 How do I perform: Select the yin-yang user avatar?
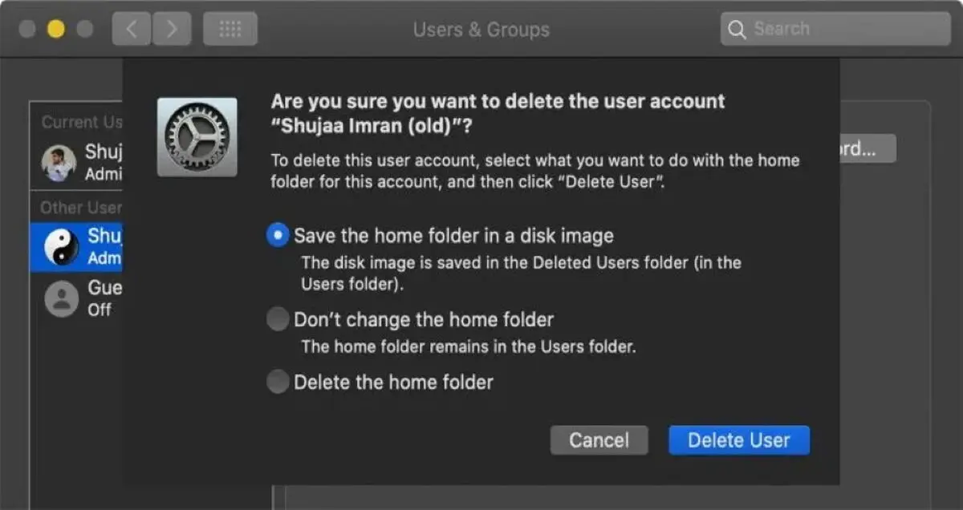tap(60, 247)
